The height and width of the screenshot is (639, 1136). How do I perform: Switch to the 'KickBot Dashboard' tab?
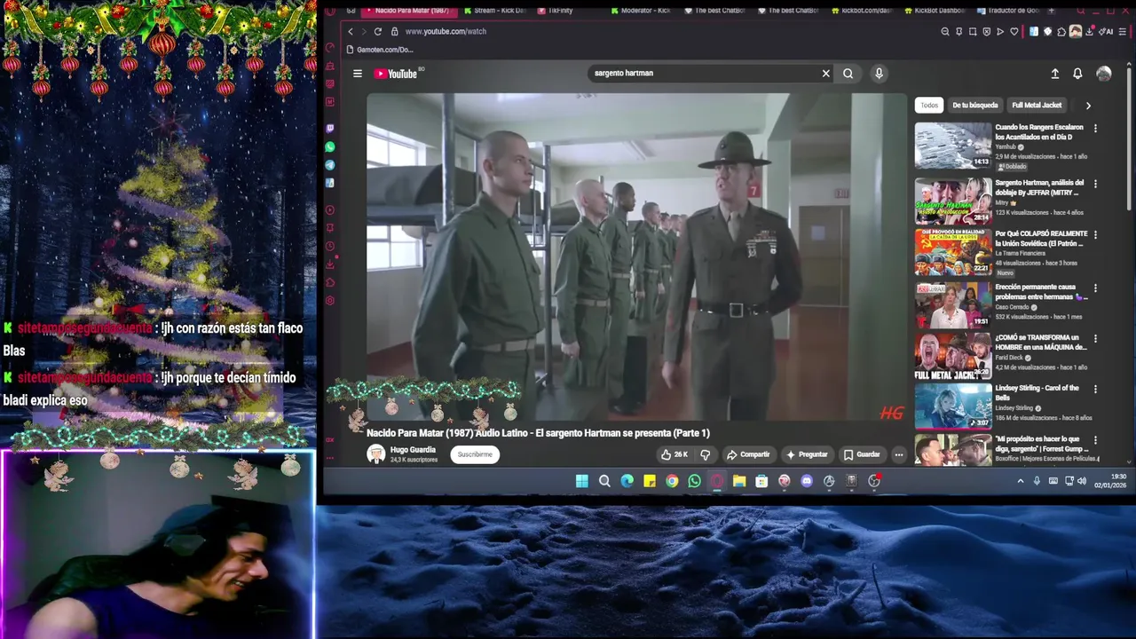(935, 11)
